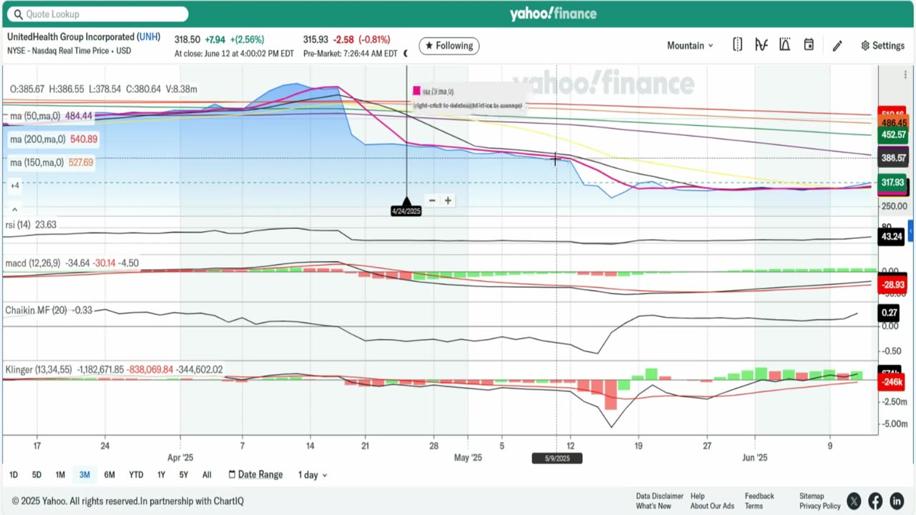The image size is (916, 515).
Task: Open the Data Disclaimer link
Action: [x=660, y=496]
